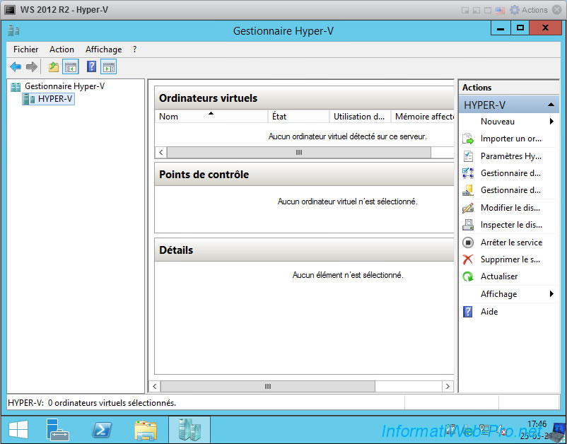
Task: Click the Modifier le dis... action text
Action: (x=510, y=208)
